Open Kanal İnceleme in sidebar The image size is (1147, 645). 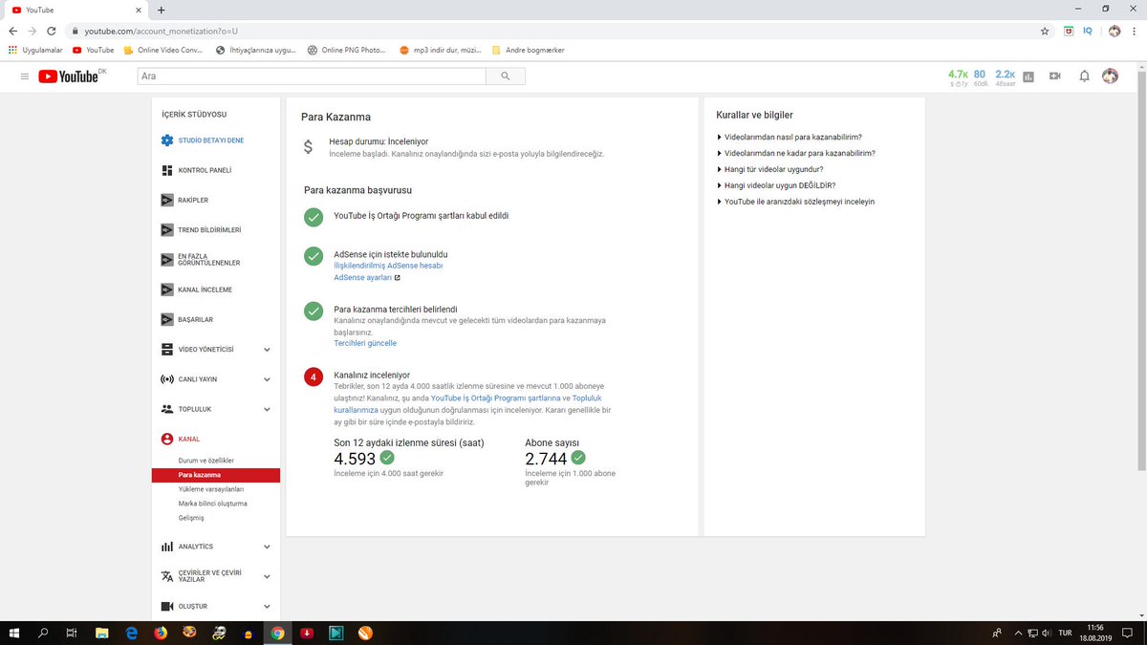pos(197,290)
